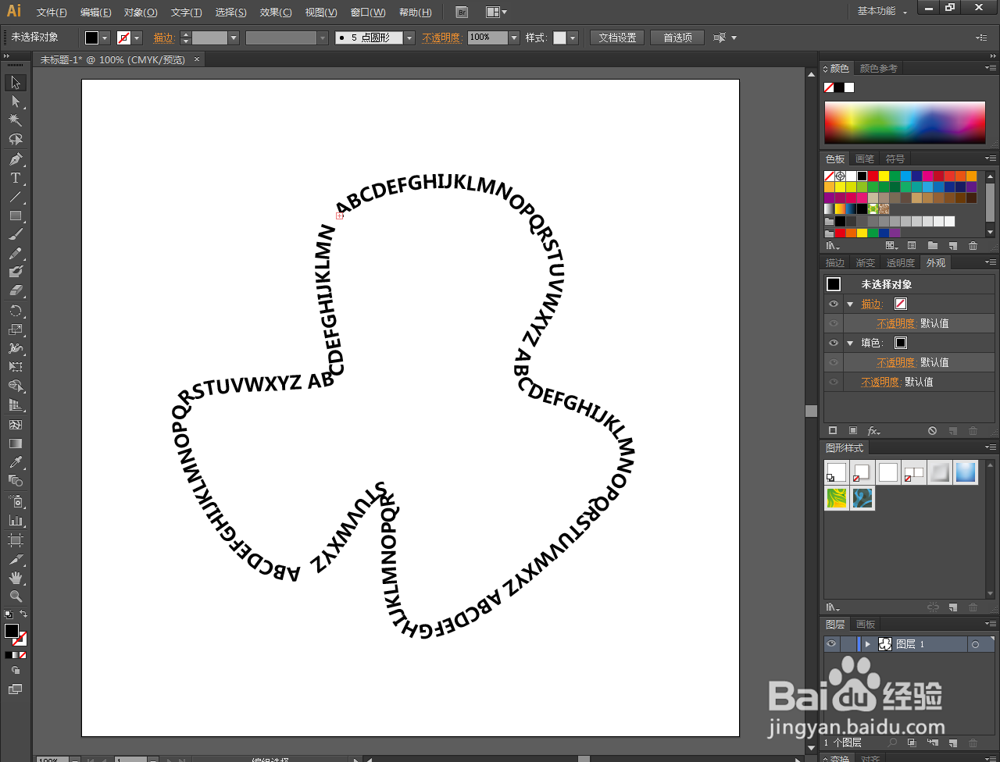Select the Eraser tool
This screenshot has height=762, width=1000.
(15, 290)
